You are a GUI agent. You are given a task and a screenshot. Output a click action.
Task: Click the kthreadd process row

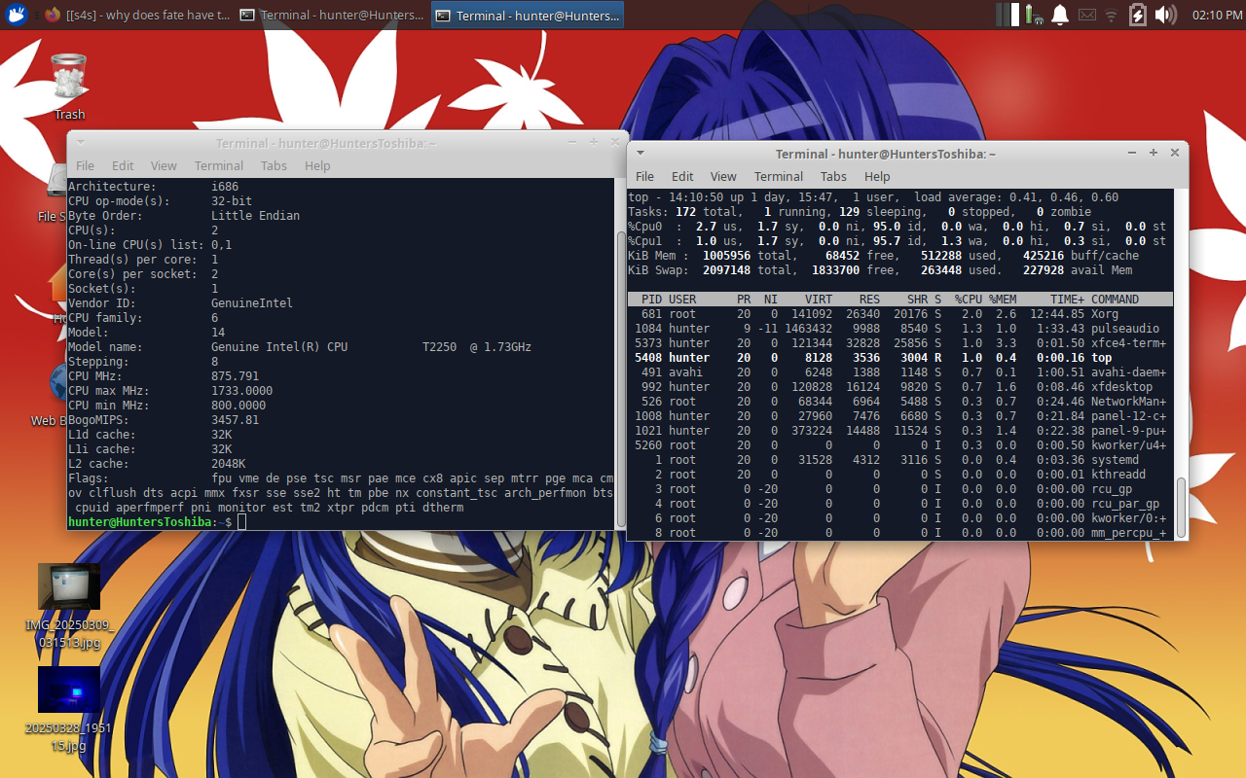[900, 475]
